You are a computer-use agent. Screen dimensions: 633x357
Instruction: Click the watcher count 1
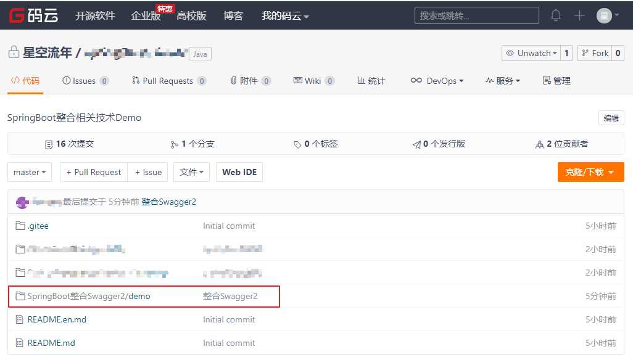pos(566,53)
